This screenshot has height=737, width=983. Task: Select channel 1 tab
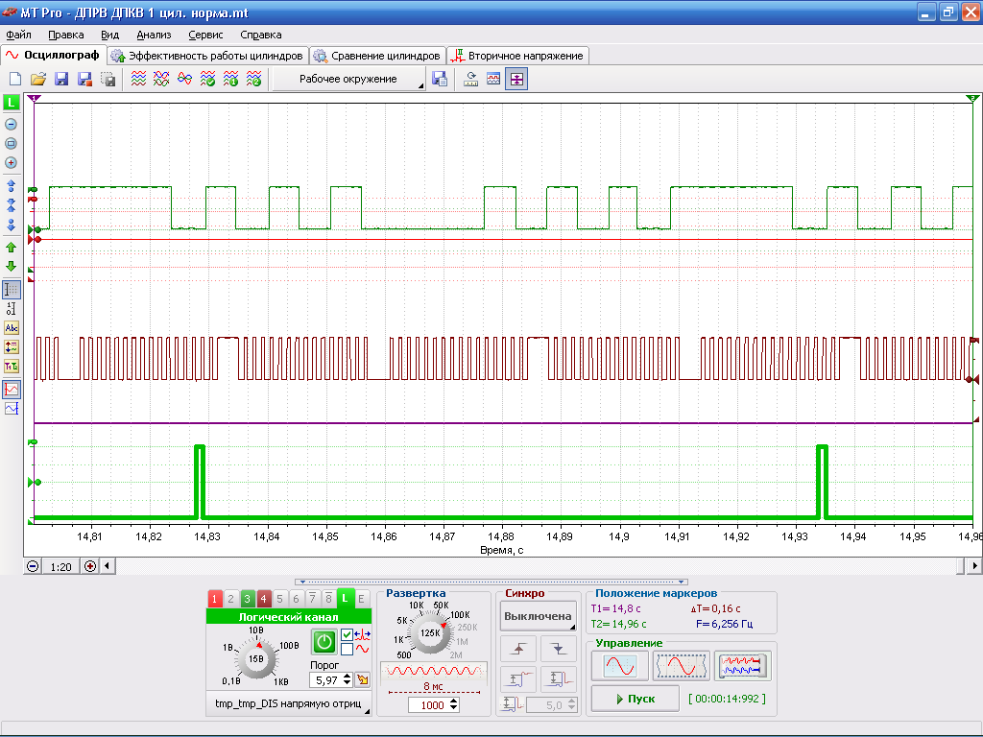click(214, 599)
